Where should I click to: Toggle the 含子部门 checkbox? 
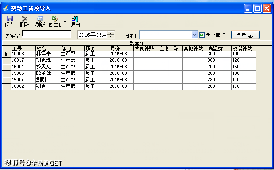pyautogui.click(x=202, y=35)
